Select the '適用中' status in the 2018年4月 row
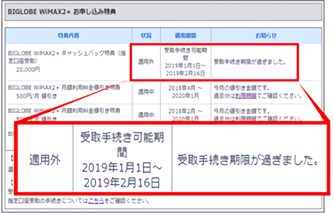334x213 pixels. click(x=146, y=92)
